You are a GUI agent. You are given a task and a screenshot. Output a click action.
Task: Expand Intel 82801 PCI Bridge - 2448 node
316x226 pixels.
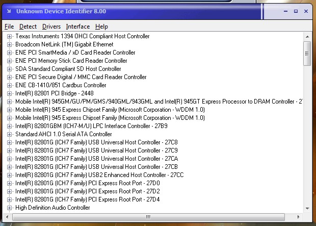(9, 93)
